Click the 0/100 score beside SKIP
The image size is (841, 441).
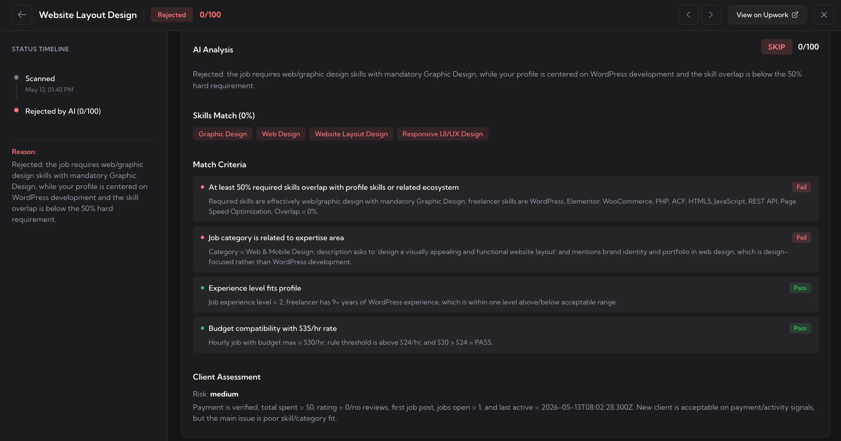(x=808, y=47)
